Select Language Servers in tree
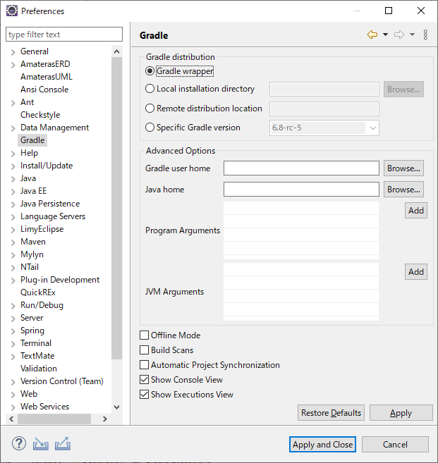Screen dimensions: 438x463 (53, 216)
